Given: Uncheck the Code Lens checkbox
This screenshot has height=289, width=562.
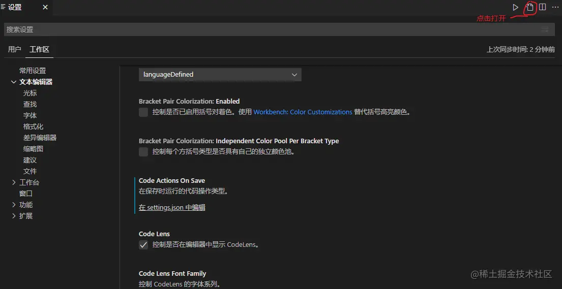Looking at the screenshot, I should 143,245.
